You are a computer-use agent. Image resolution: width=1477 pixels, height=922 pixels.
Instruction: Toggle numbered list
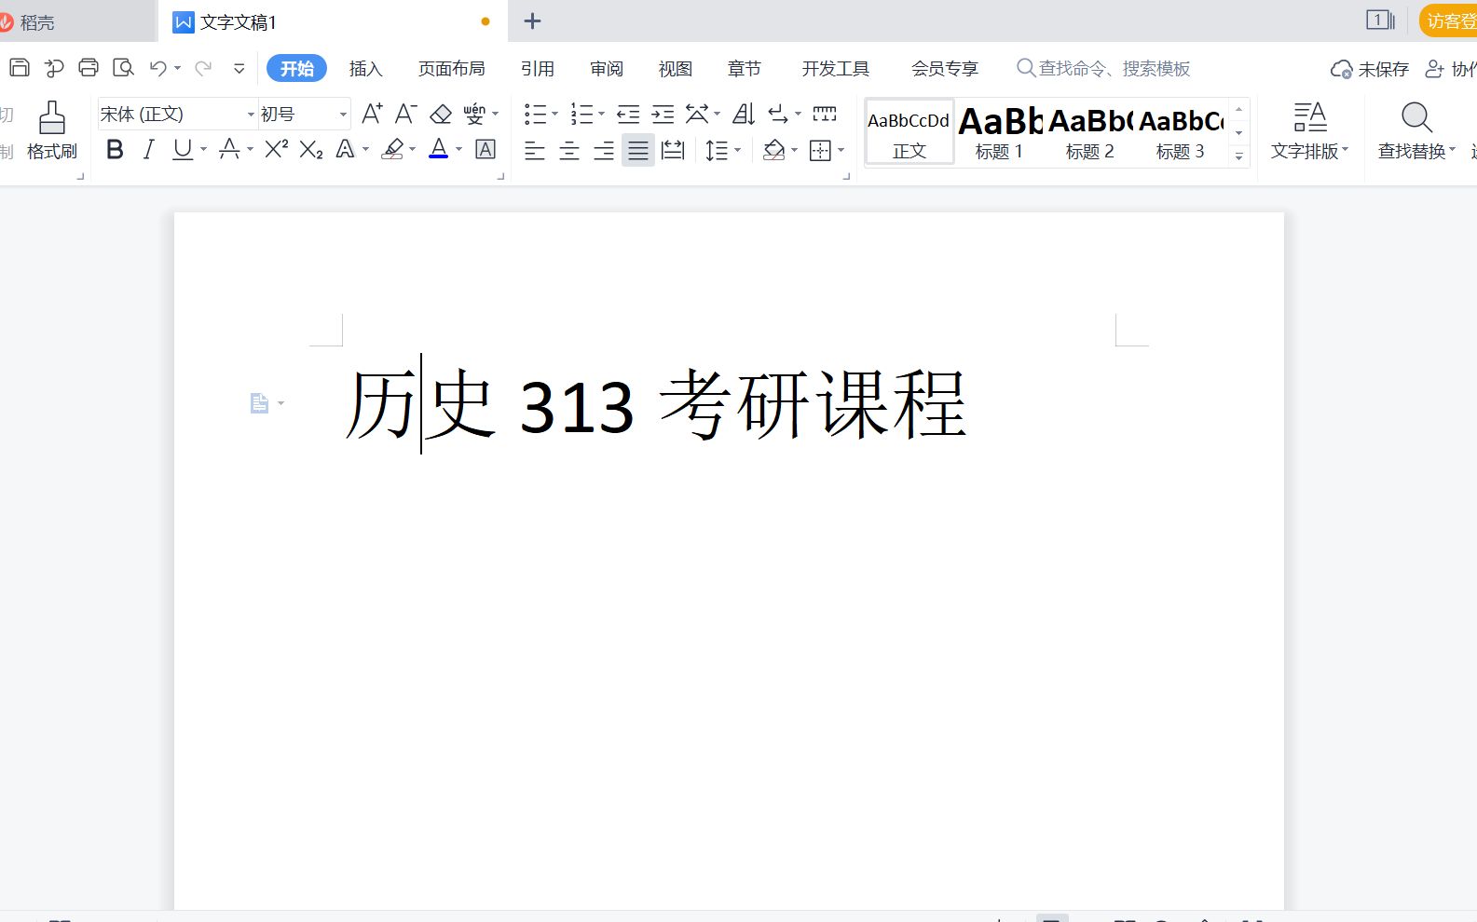581,114
